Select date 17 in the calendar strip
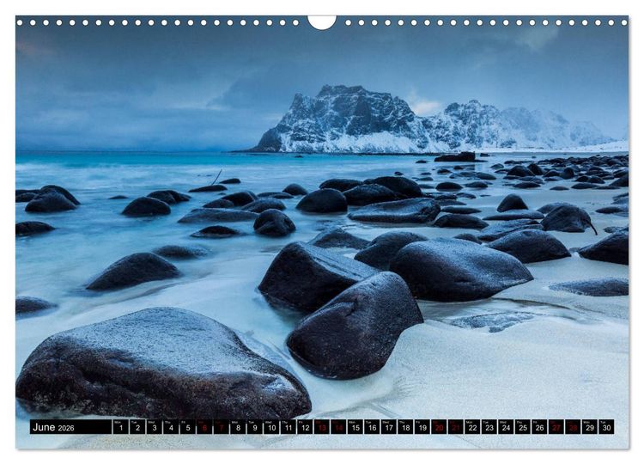Viewport: 644px width, 464px height. [x=389, y=426]
